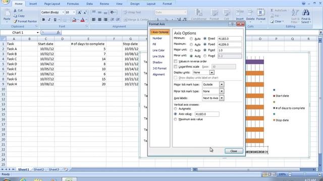Click Maximum fixed value field 41209.0
The image size is (323, 181).
coord(230,44)
